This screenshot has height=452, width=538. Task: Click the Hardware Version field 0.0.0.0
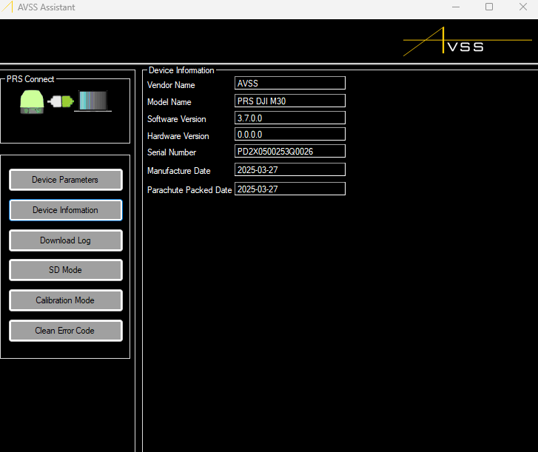(290, 134)
